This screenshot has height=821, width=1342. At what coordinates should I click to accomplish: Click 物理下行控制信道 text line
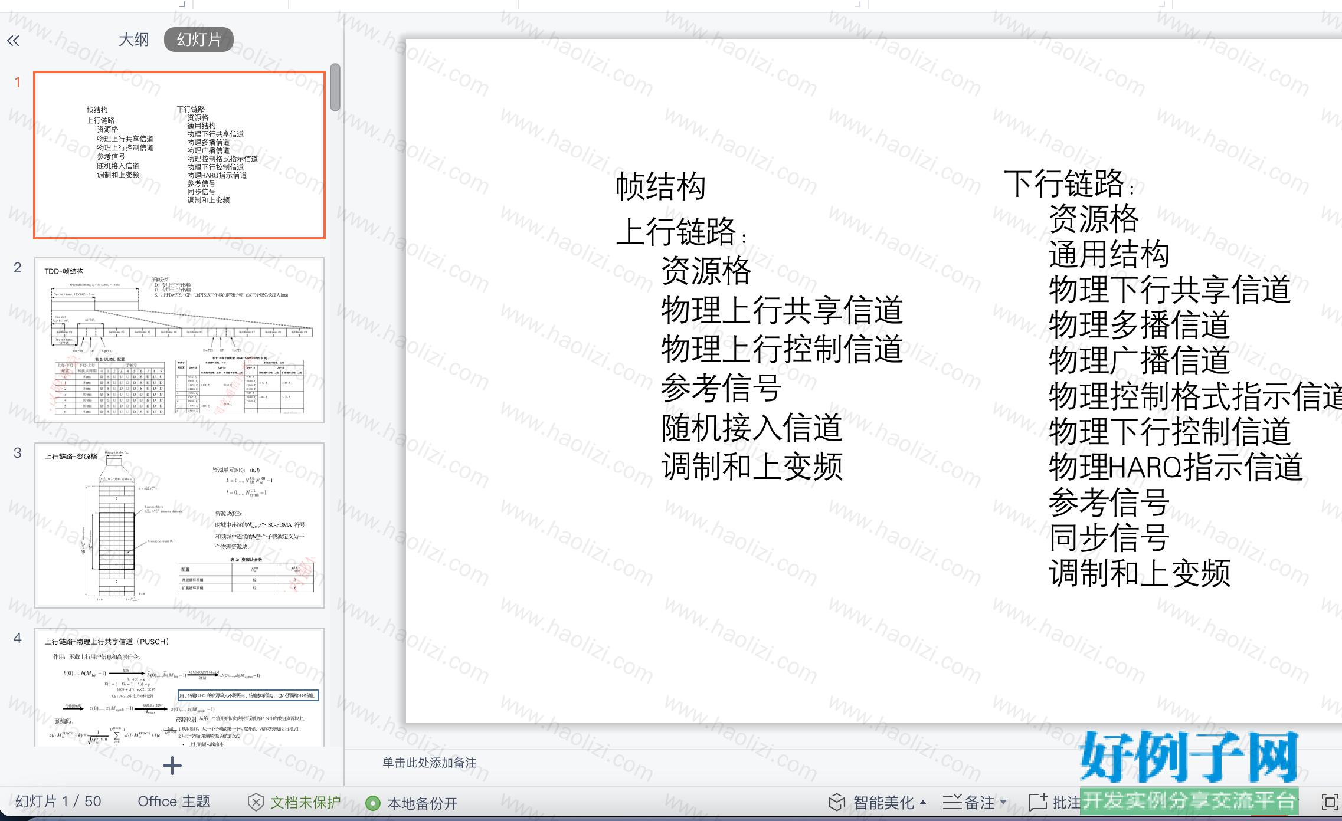click(x=1170, y=431)
